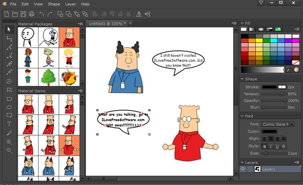Open the Layer menu
Viewport: 303px width, 185px height.
click(x=70, y=4)
